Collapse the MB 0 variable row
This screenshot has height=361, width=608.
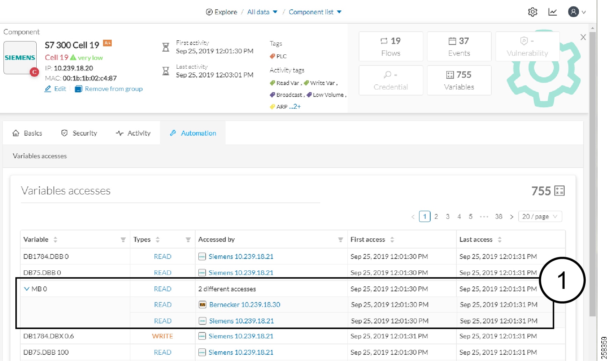[x=26, y=289]
